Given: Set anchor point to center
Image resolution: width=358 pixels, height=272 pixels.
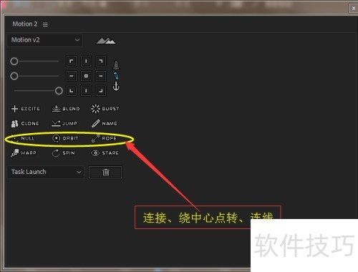Looking at the screenshot, I should coord(86,76).
